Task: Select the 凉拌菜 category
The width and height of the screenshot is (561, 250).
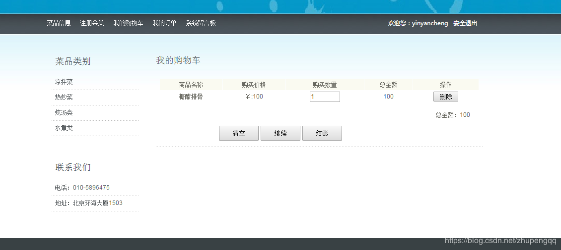Action: (x=64, y=82)
